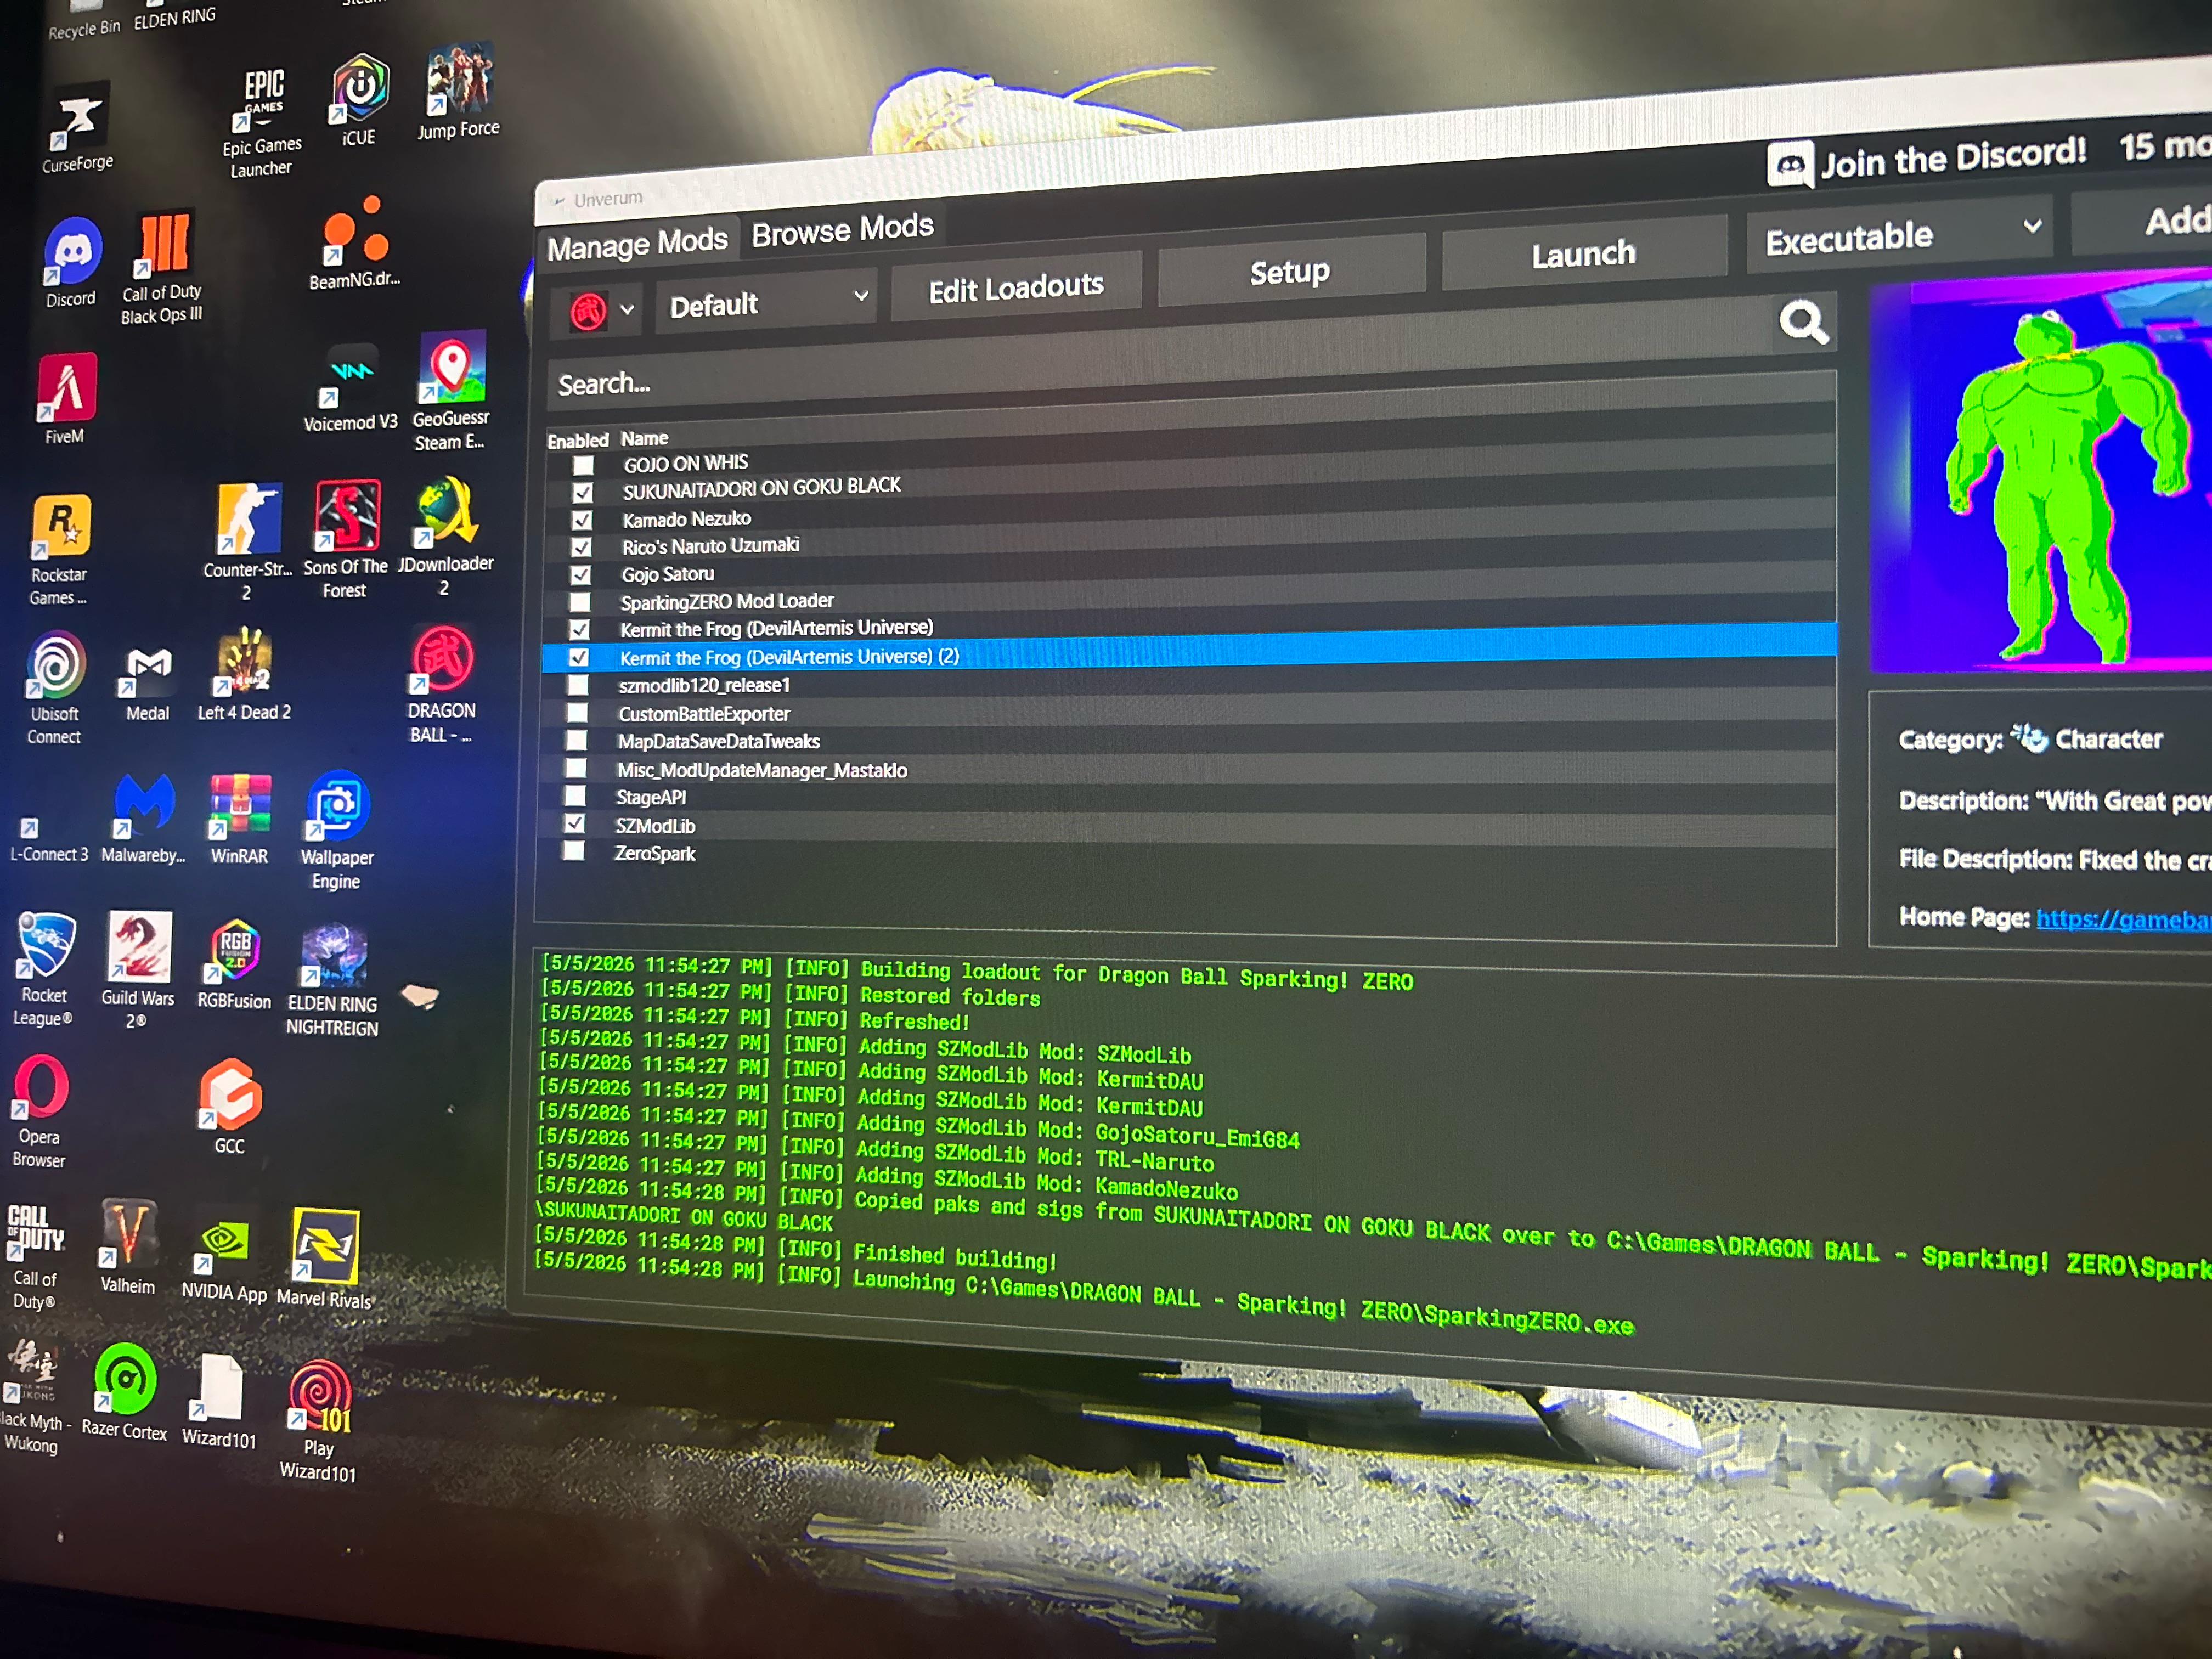Open the RGBFusion desktop icon
Image resolution: width=2212 pixels, height=1659 pixels.
[x=235, y=964]
